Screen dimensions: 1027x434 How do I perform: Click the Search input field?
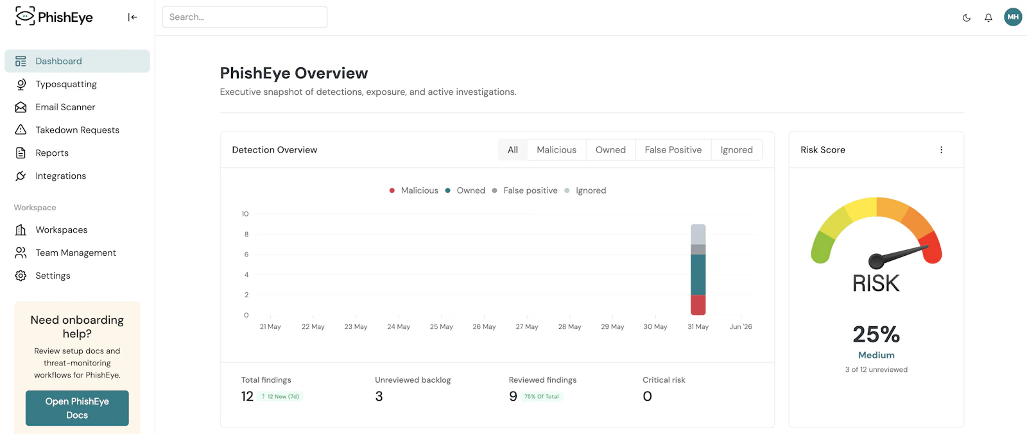pos(245,17)
